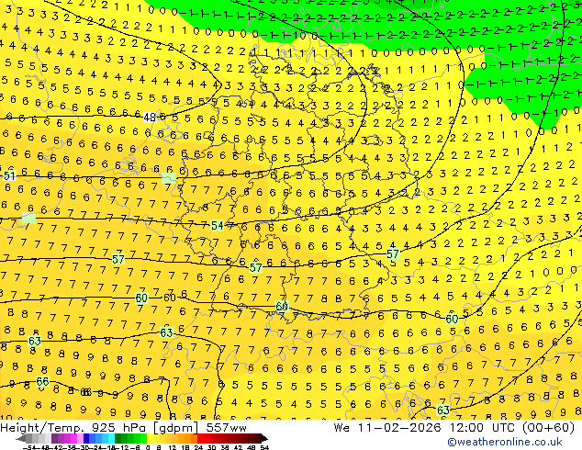Click the bright red 24 legend swatch
The height and width of the screenshot is (450, 582).
point(200,438)
